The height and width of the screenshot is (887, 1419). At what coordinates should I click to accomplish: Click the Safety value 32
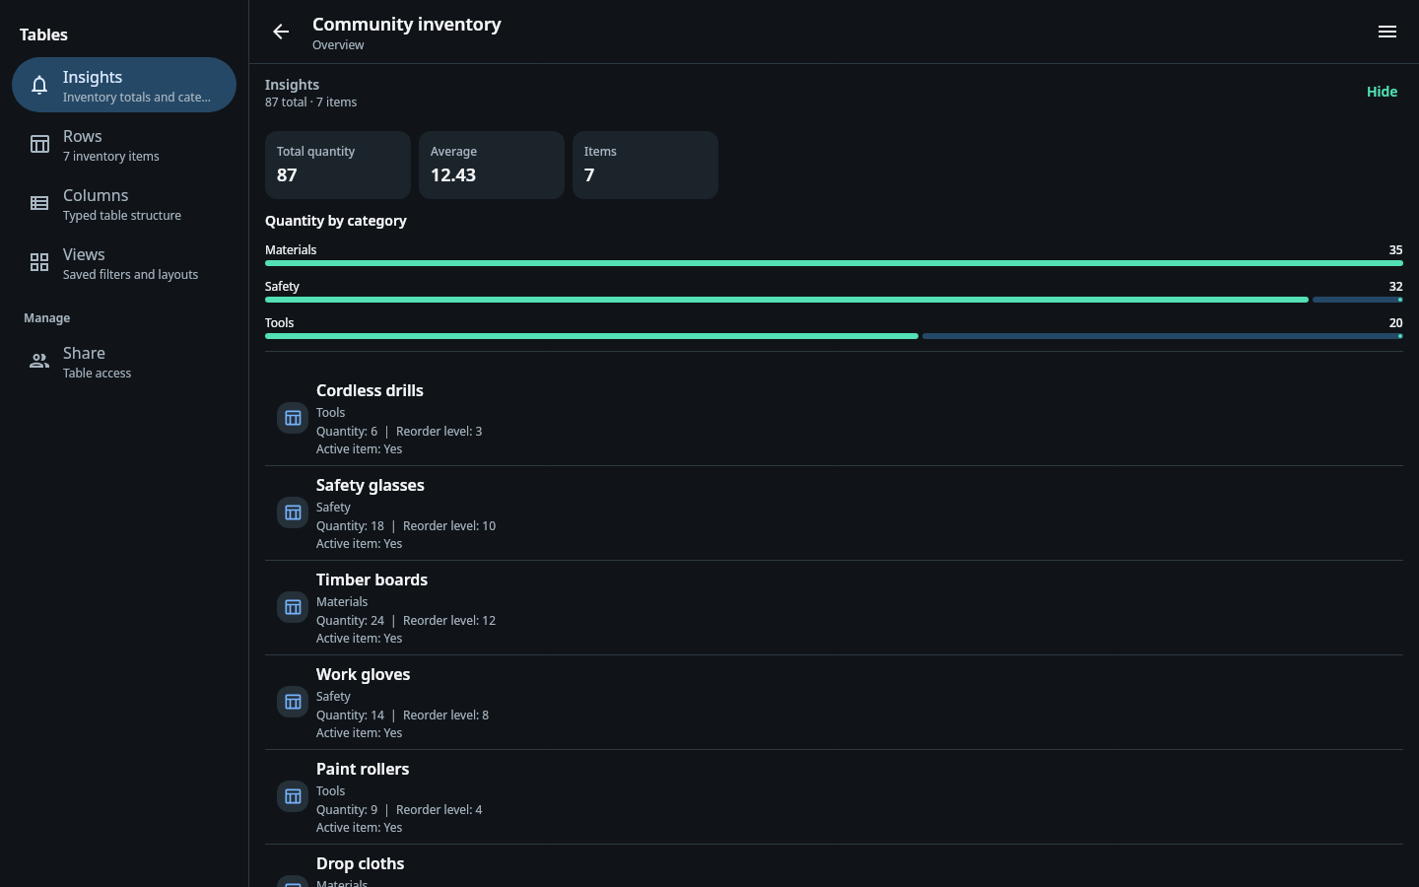pyautogui.click(x=1395, y=287)
